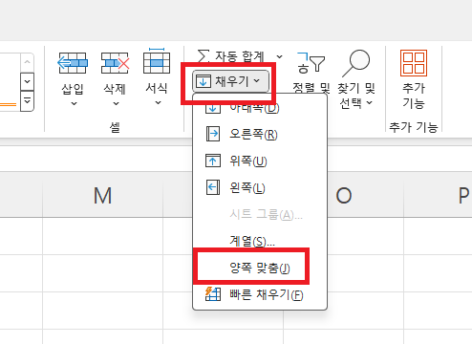Select 위쪽(U) fill up option
472x344 pixels.
click(x=260, y=161)
